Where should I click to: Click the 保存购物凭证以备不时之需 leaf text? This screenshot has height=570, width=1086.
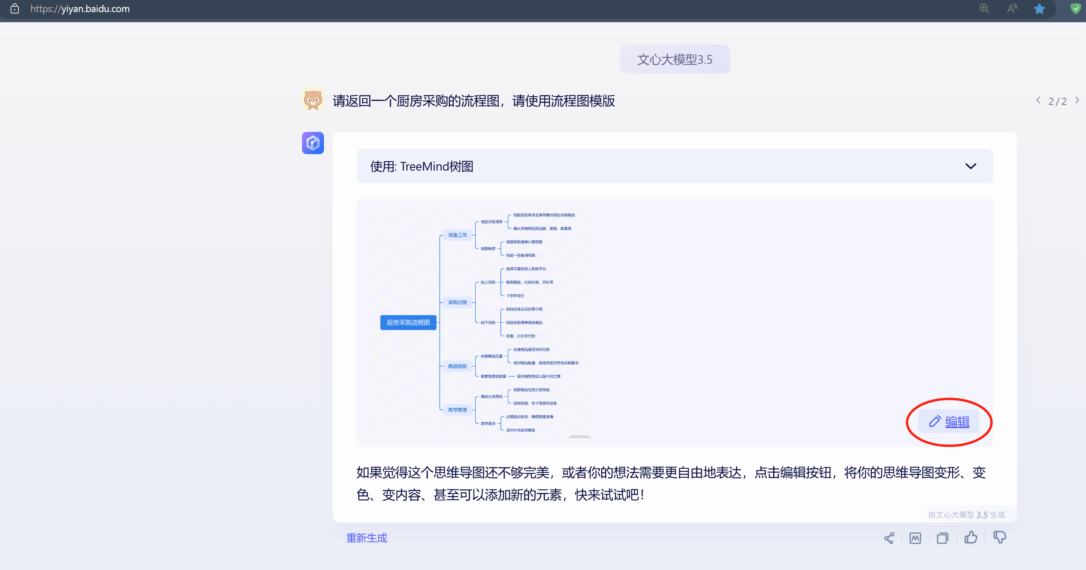(539, 376)
